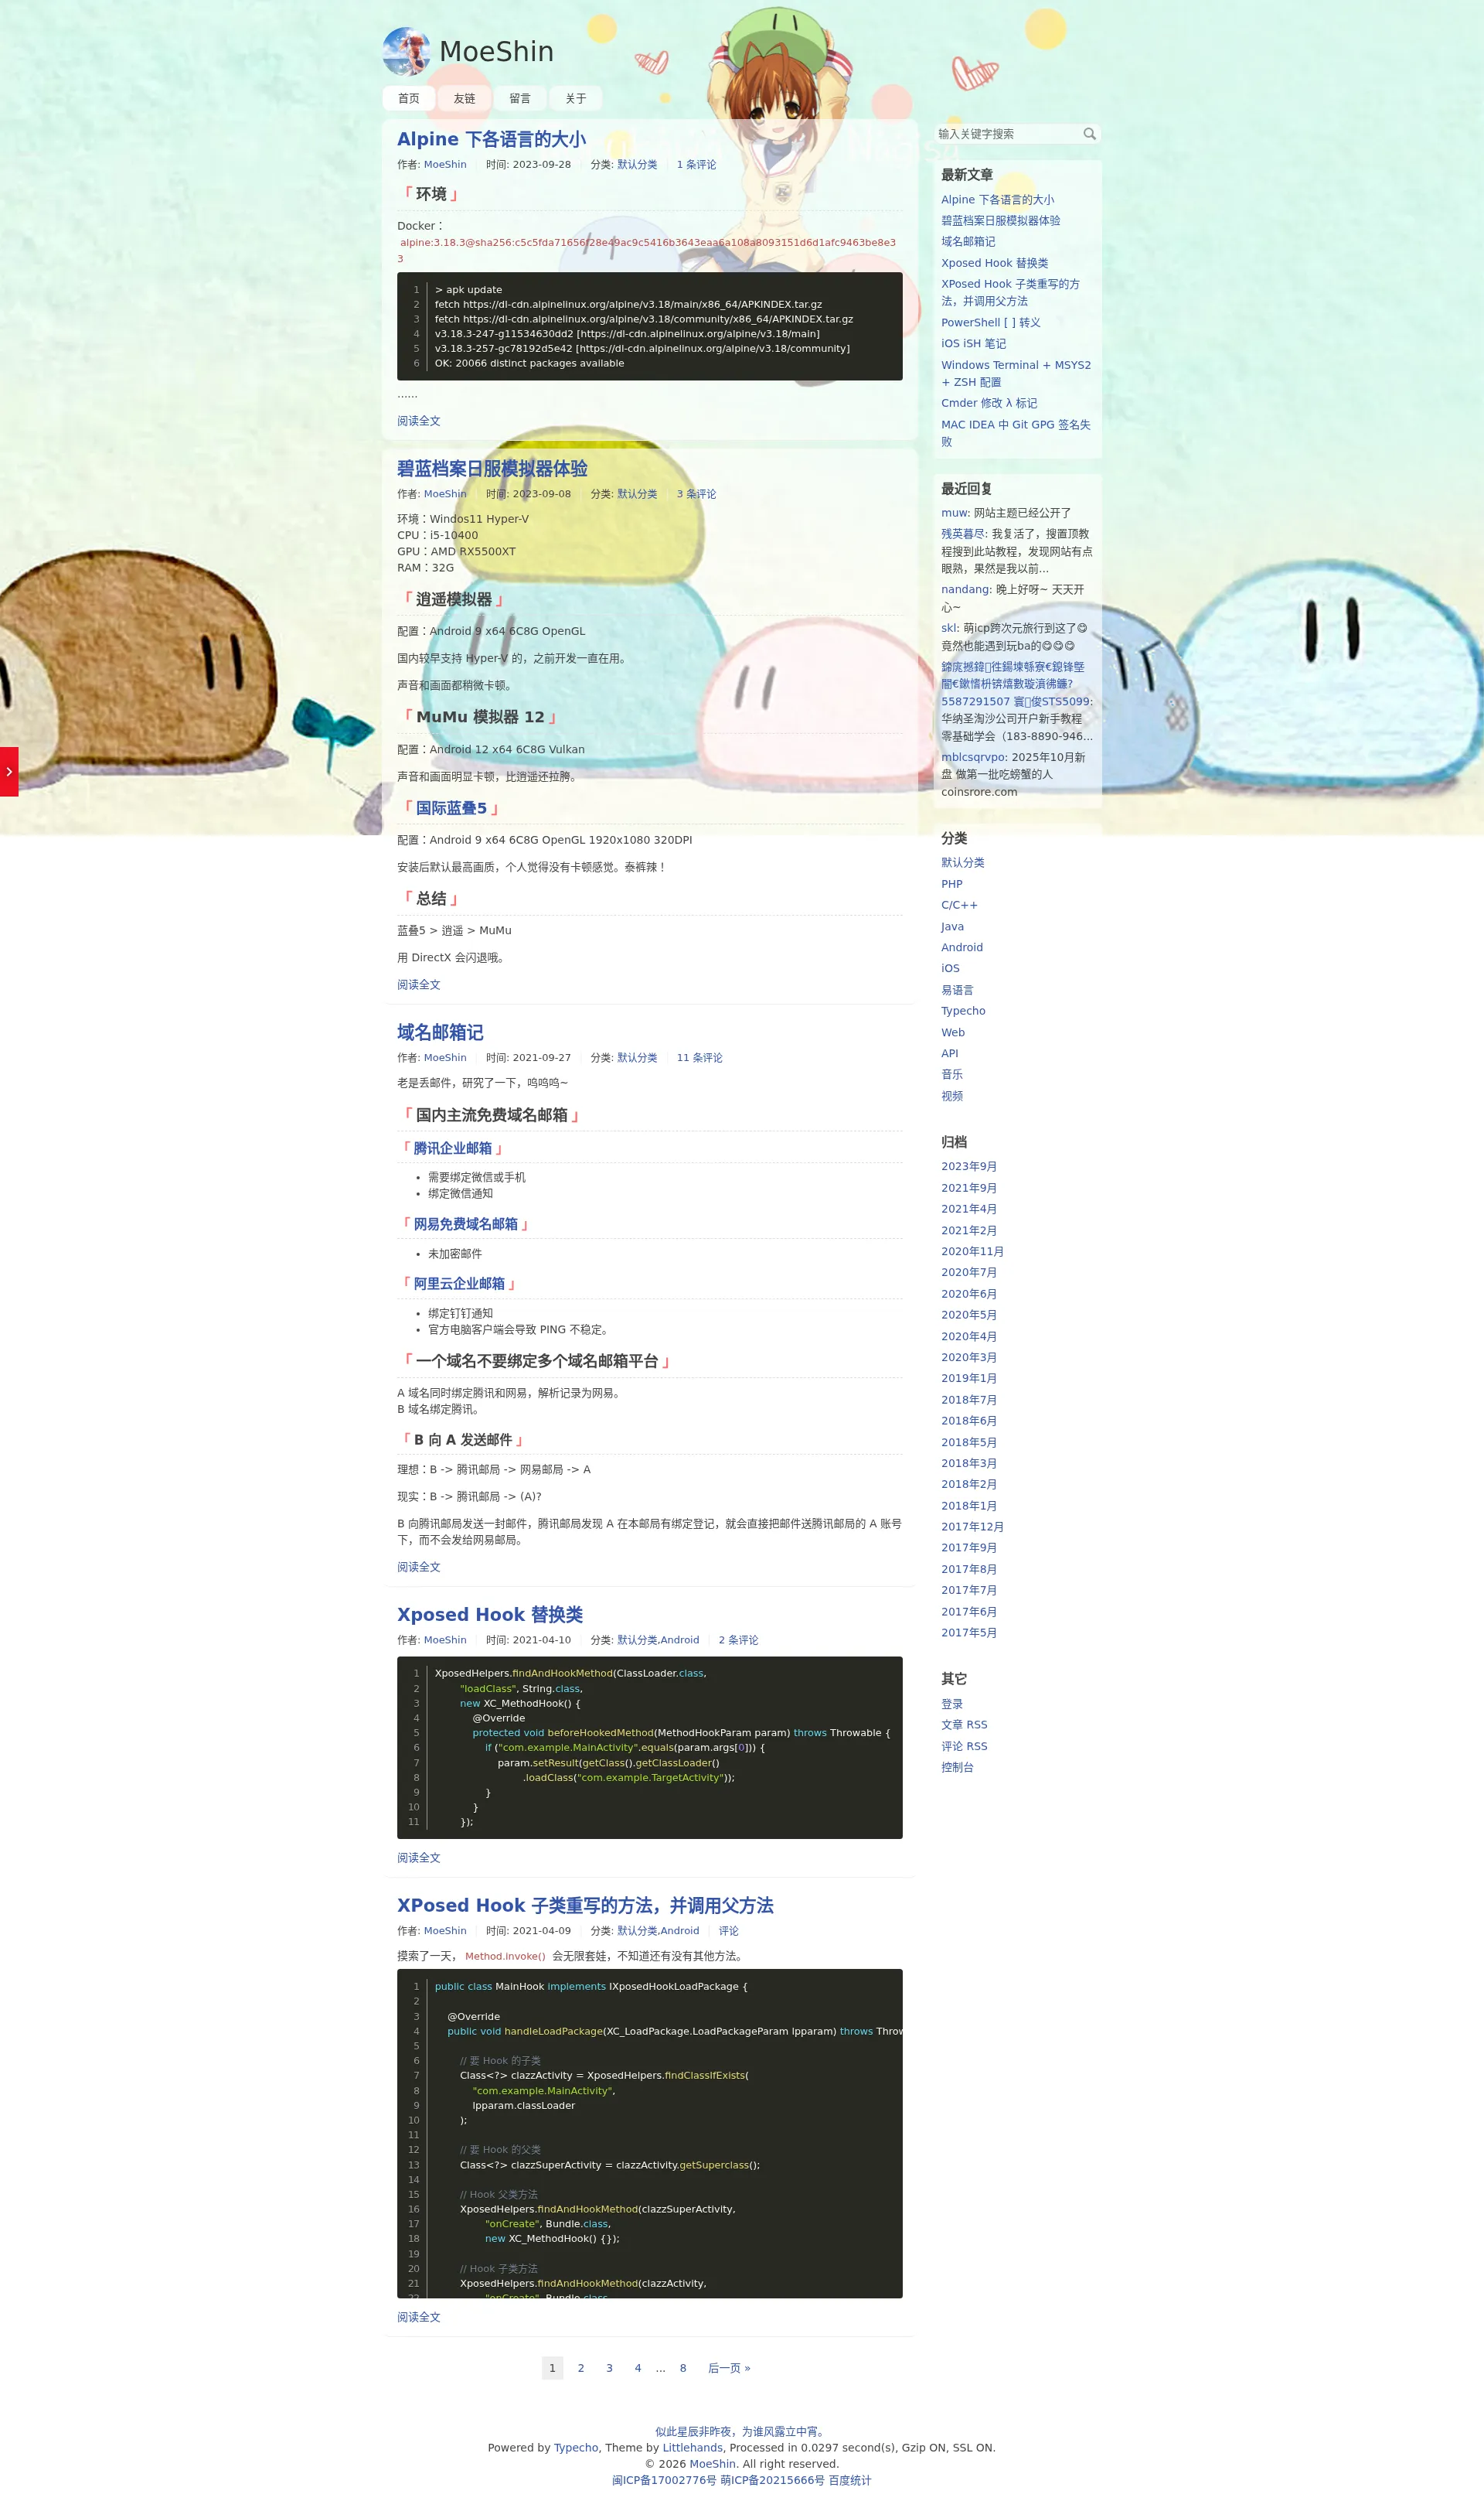Open archive 2019年1月

[969, 1379]
